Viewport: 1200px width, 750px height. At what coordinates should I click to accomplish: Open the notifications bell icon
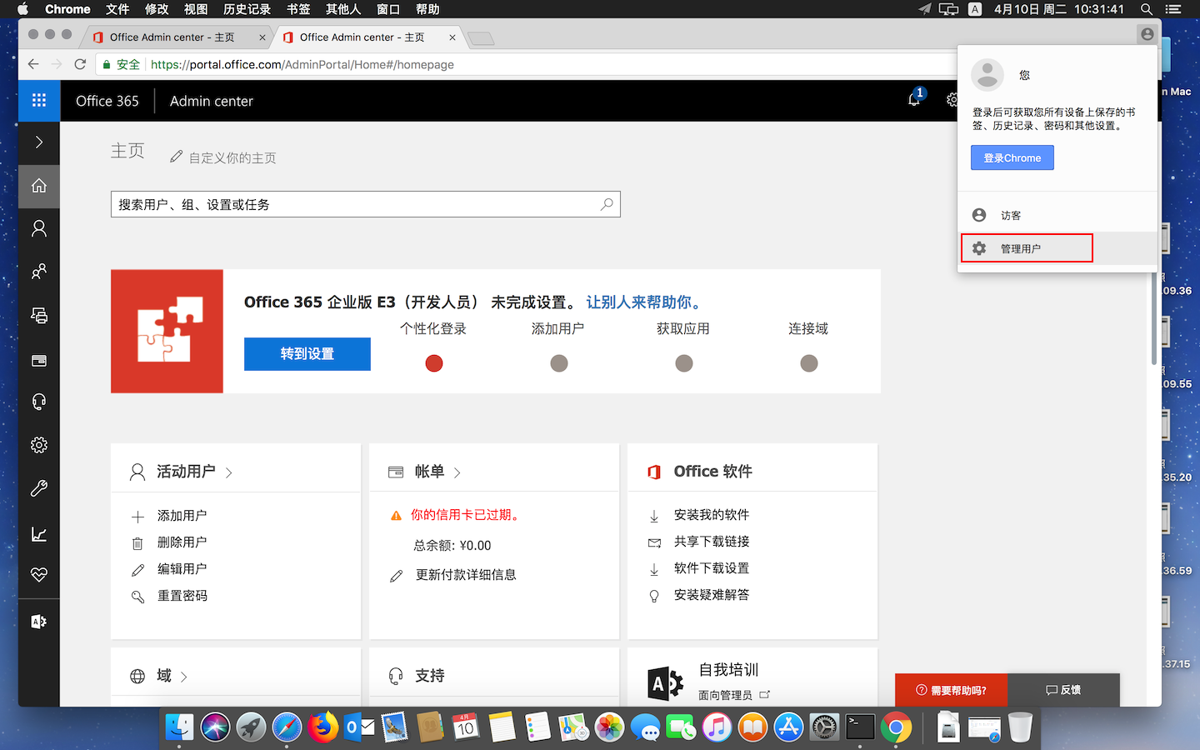pos(915,99)
